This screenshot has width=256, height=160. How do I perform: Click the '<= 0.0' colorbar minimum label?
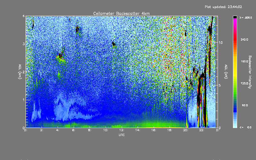(245, 127)
